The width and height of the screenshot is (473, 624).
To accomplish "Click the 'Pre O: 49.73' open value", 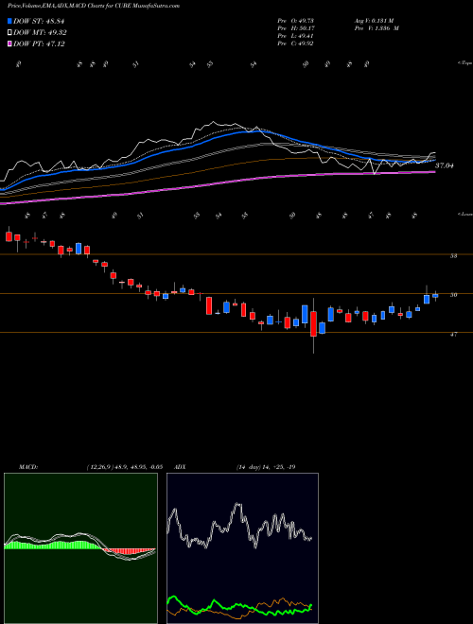I will tap(295, 21).
